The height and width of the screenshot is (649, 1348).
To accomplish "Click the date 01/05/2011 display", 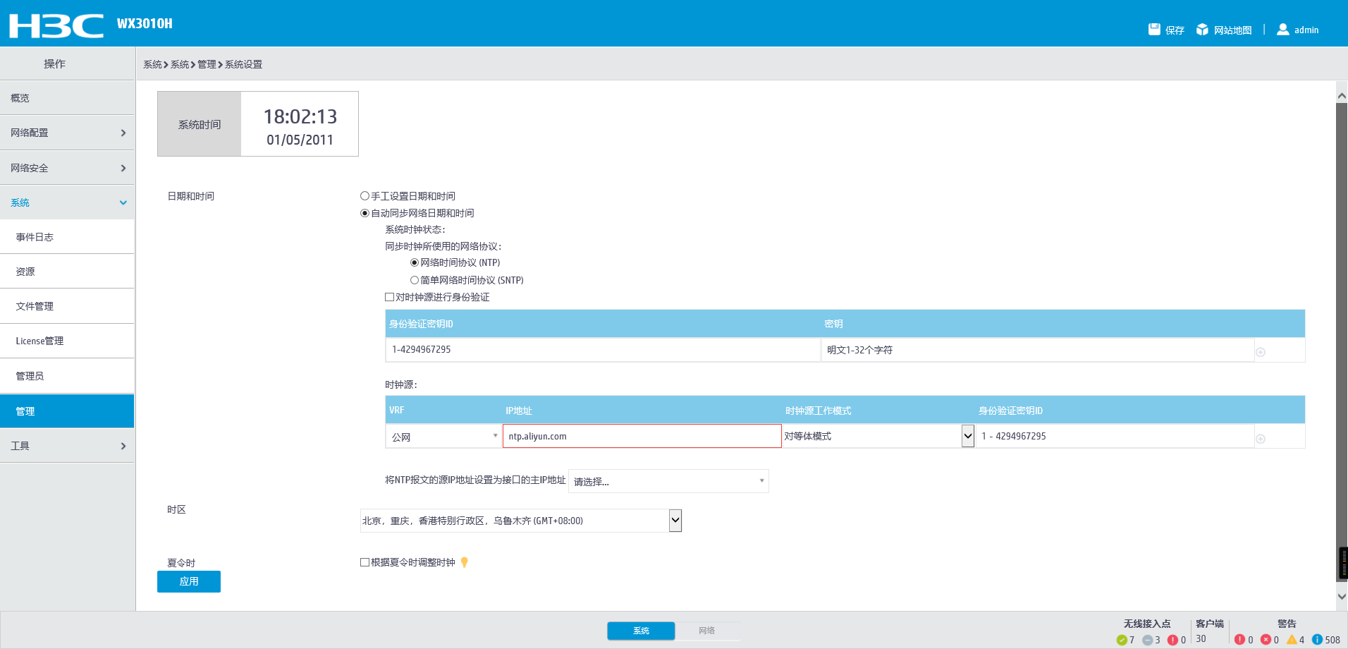I will [300, 140].
